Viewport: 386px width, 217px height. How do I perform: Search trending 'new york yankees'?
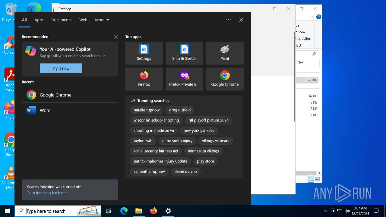click(x=199, y=131)
